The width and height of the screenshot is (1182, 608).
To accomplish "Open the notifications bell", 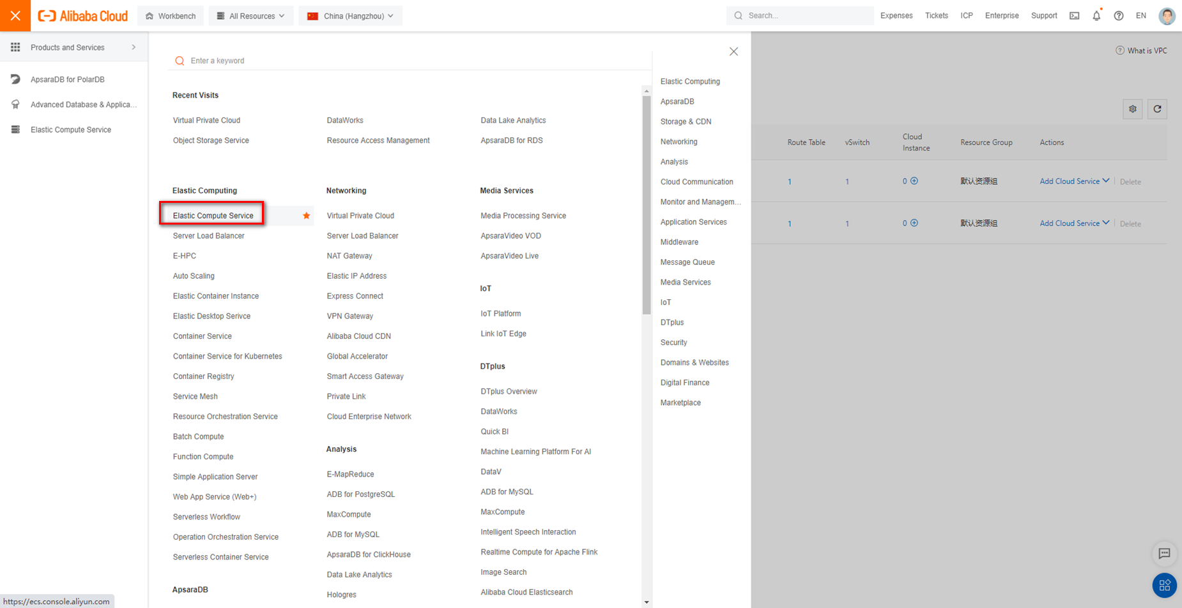I will click(1096, 16).
